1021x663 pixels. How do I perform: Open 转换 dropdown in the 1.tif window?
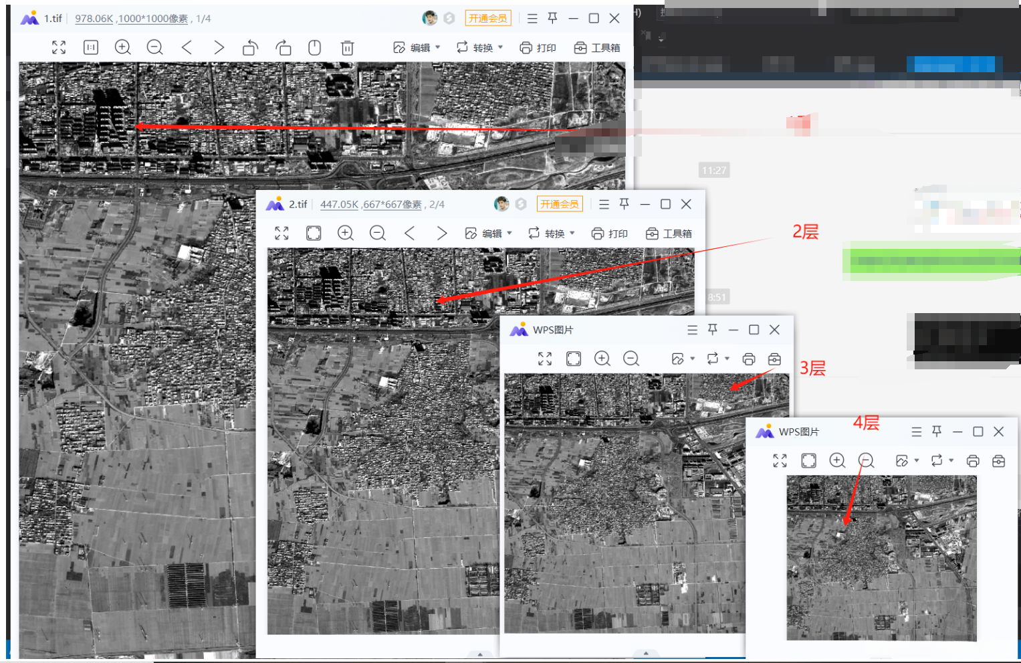pos(479,48)
